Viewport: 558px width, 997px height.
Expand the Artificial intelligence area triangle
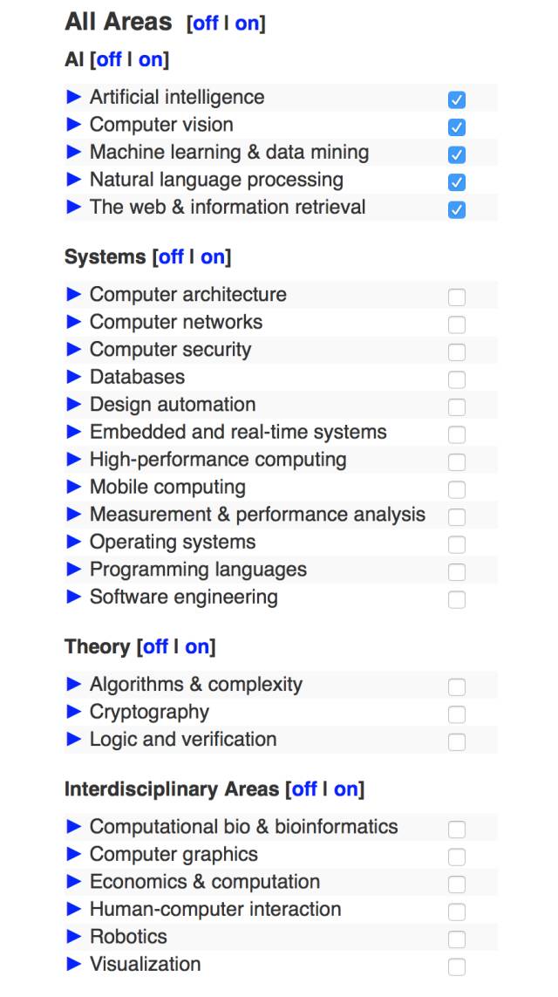[x=74, y=97]
